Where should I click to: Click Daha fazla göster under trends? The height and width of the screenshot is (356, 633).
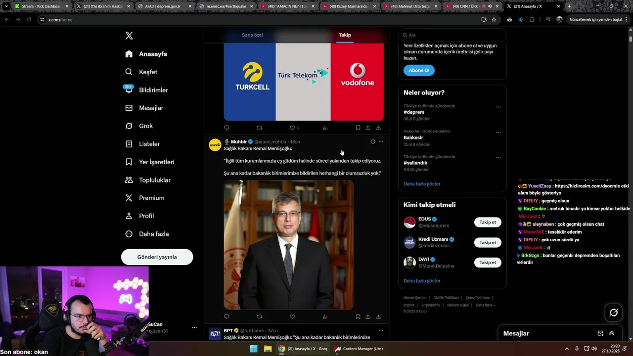pyautogui.click(x=422, y=184)
